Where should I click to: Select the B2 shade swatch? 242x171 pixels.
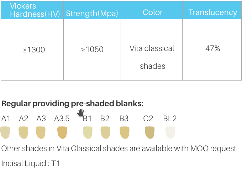click(x=105, y=133)
